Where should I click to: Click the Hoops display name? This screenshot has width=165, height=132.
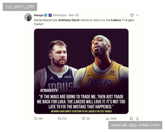(x=38, y=15)
